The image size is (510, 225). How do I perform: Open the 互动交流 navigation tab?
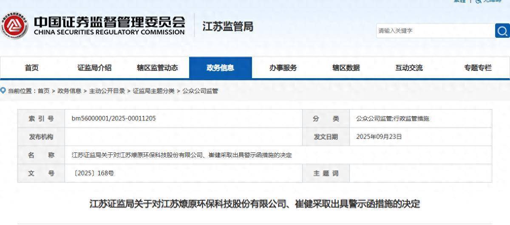409,67
